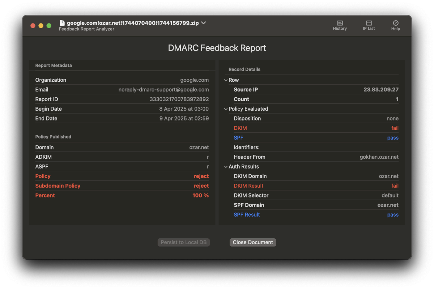Viewport: 434px width, 289px height.
Task: Click the noreply-dmarc-support@google.com email value
Action: coord(163,90)
